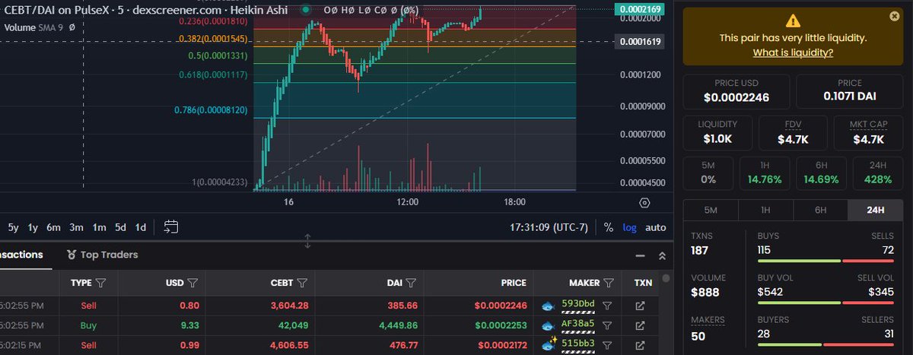
Task: Click the Volume SMA 9 indicator label
Action: point(40,27)
